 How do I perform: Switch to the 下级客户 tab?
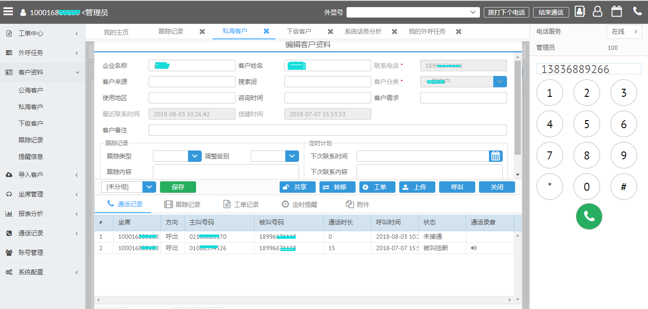299,32
